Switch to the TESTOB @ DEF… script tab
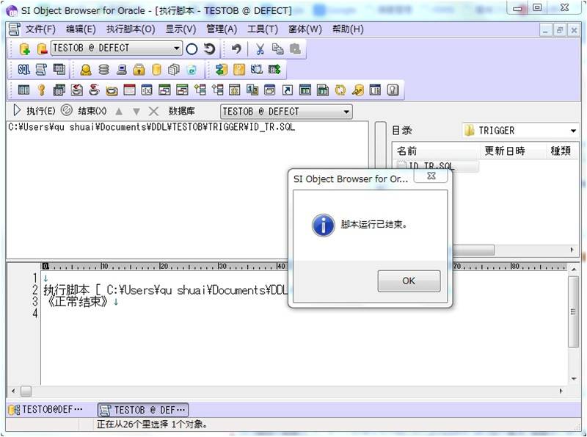The height and width of the screenshot is (437, 587). [143, 410]
